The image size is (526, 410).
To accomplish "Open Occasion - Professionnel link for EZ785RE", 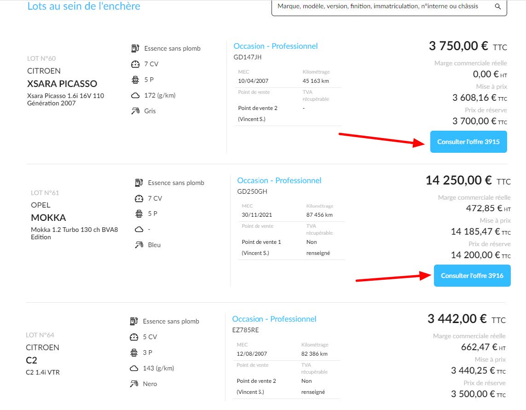I will click(274, 319).
